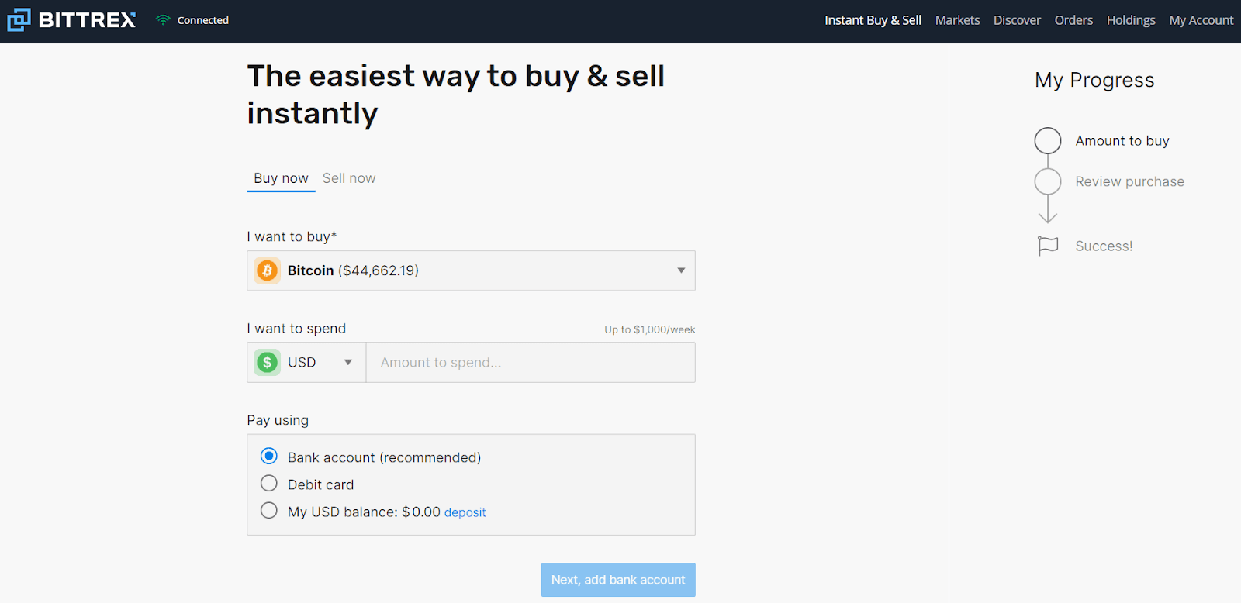This screenshot has width=1241, height=603.
Task: Switch to the Sell now tab
Action: [349, 178]
